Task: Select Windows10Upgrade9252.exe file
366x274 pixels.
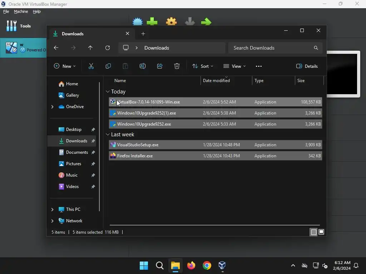Action: (216, 124)
